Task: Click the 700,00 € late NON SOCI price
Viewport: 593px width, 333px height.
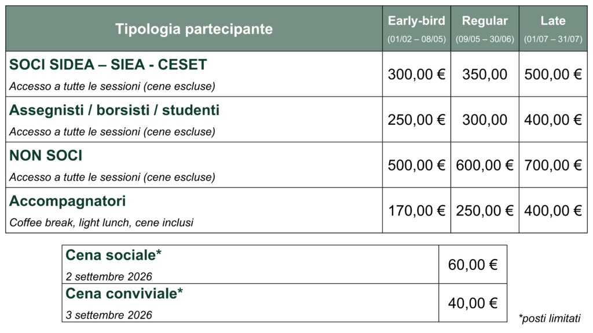Action: (x=553, y=165)
